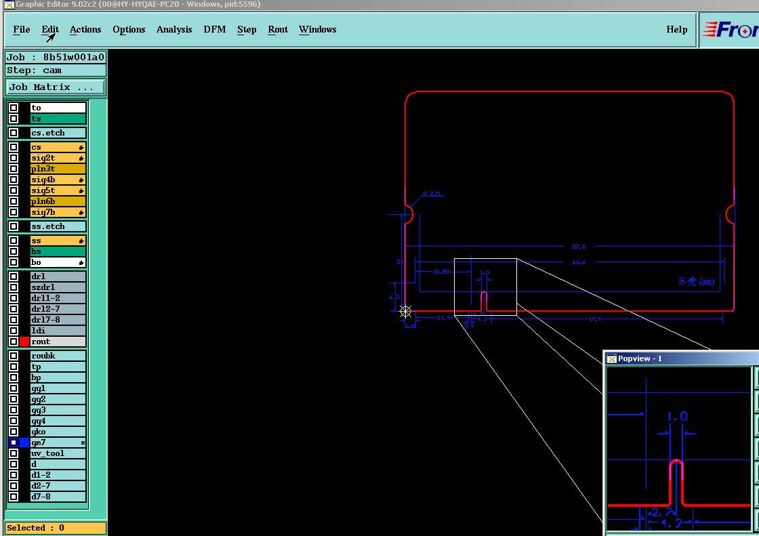759x536 pixels.
Task: Select layer pln6b in the list
Action: pyautogui.click(x=58, y=201)
